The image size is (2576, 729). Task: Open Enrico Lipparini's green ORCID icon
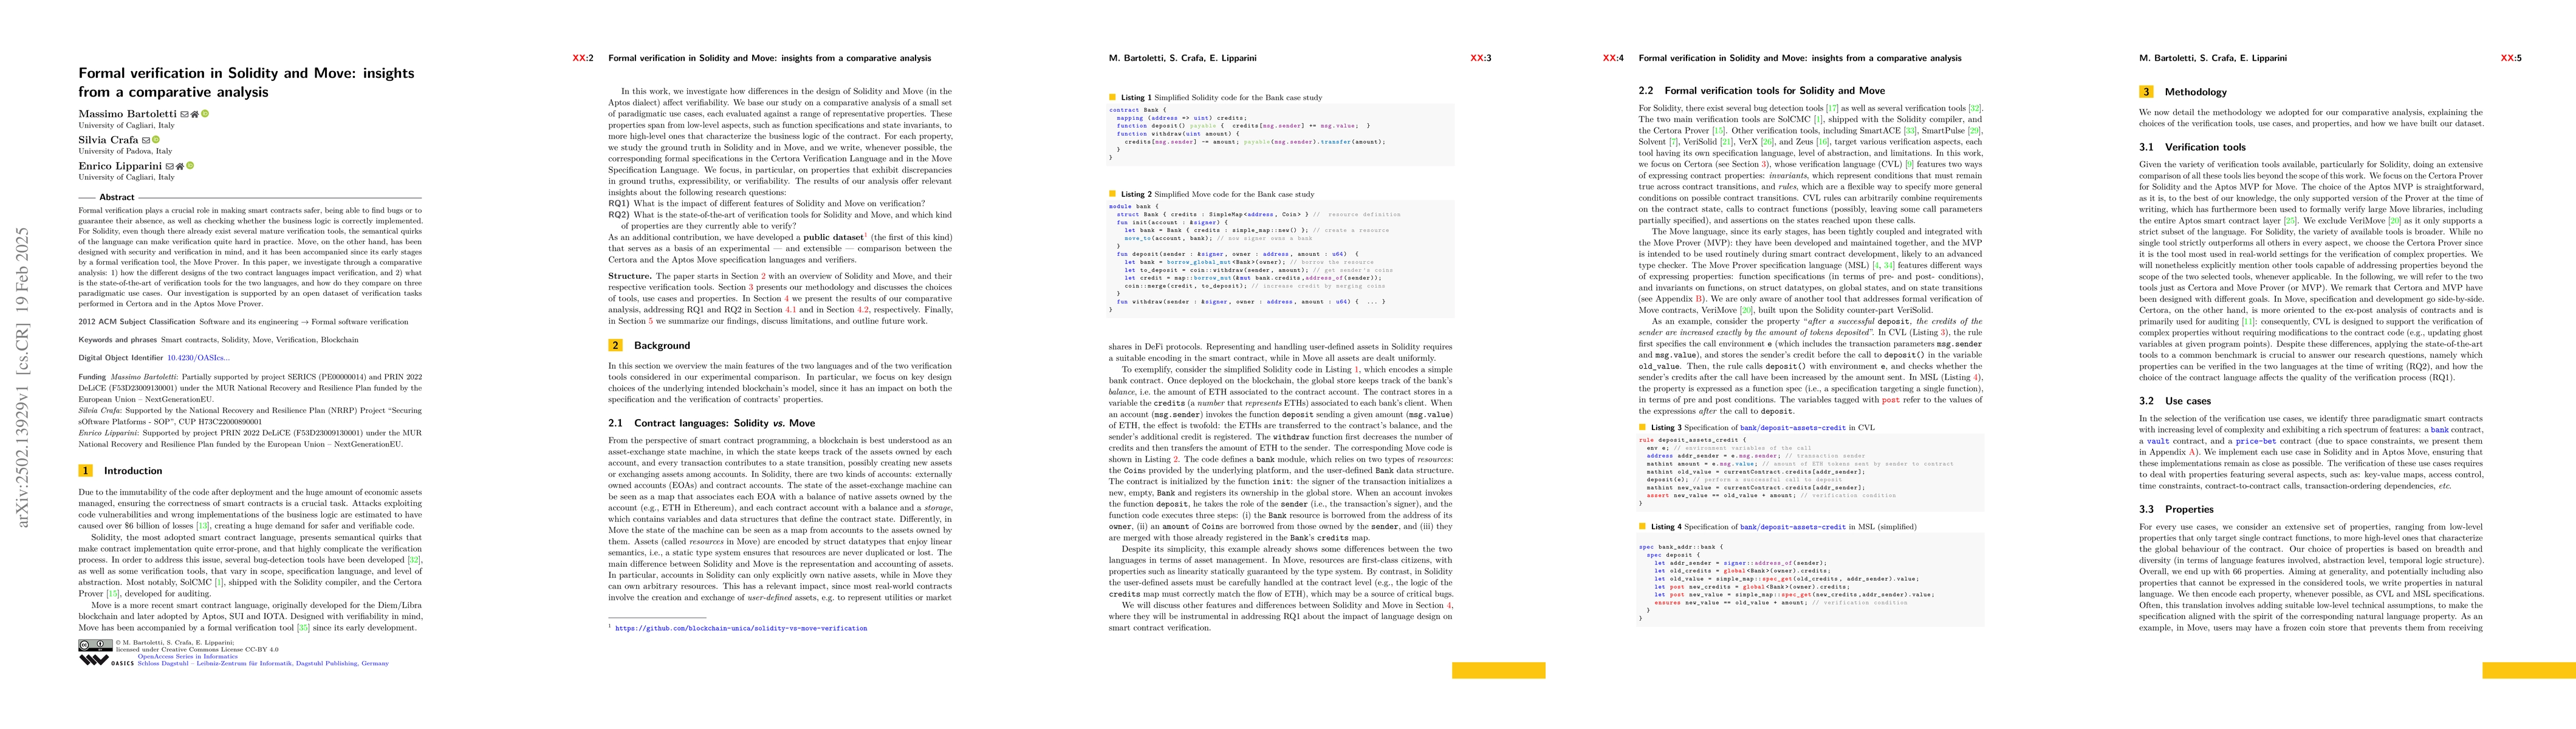pos(190,166)
